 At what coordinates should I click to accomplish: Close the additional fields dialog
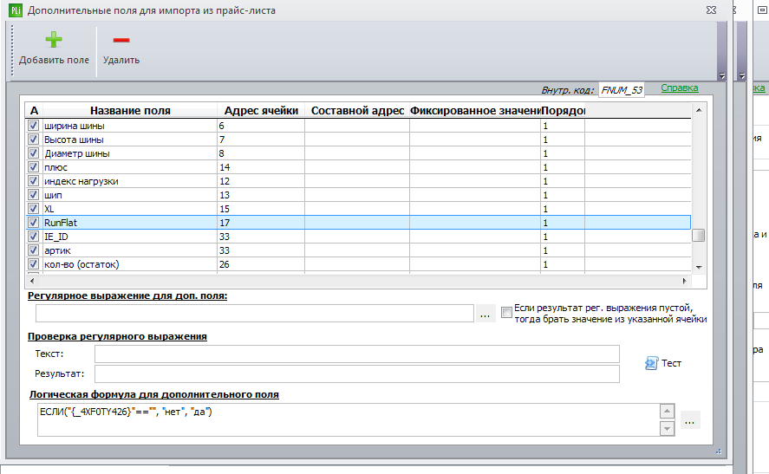711,10
